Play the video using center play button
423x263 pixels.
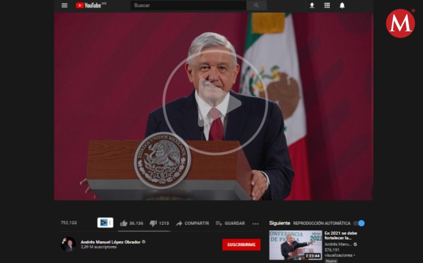click(215, 103)
